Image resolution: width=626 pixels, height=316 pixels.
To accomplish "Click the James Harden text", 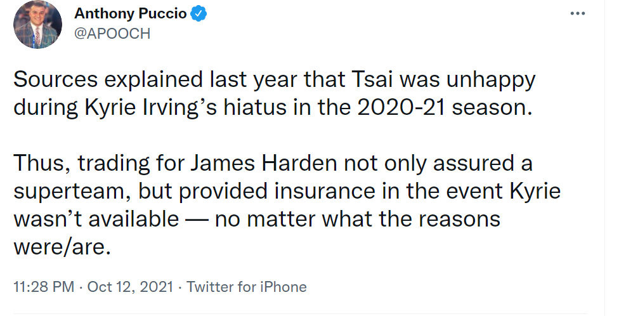I will click(263, 164).
